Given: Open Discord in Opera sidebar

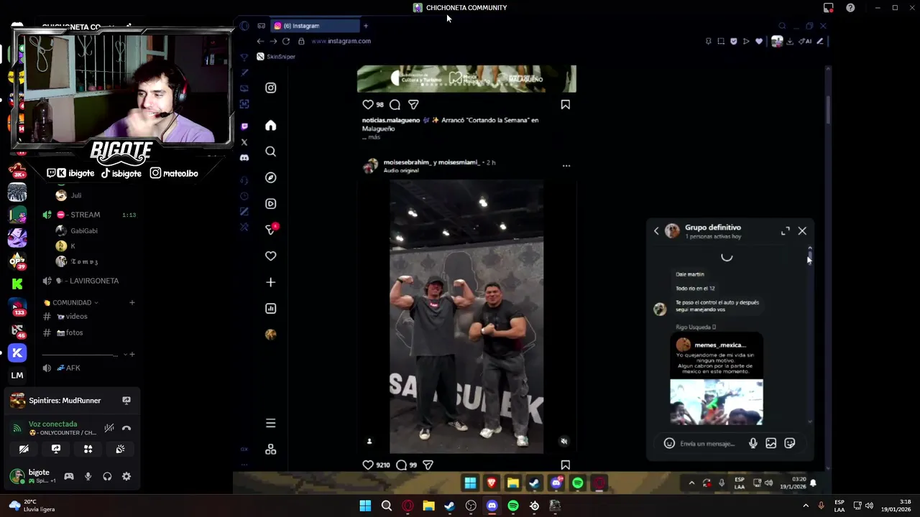Looking at the screenshot, I should [244, 157].
